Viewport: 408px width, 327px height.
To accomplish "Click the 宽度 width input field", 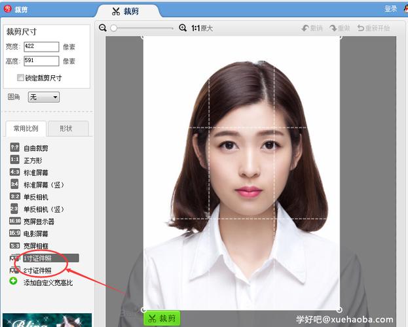I will click(x=41, y=47).
